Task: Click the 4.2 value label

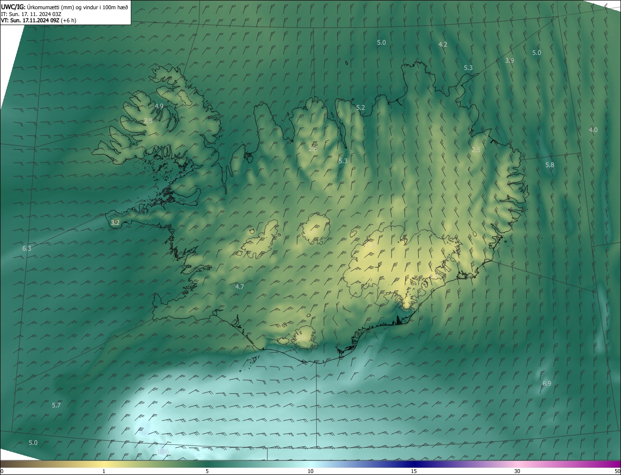Action: (x=442, y=44)
